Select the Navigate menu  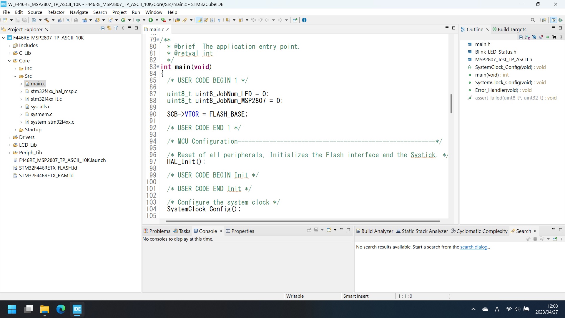tap(78, 12)
